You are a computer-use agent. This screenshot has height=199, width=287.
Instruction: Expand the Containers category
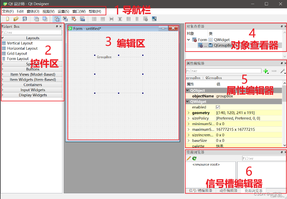pos(32,85)
